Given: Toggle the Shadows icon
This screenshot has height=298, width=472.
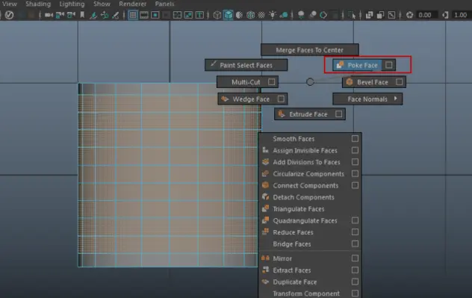Looking at the screenshot, I should pos(284,15).
